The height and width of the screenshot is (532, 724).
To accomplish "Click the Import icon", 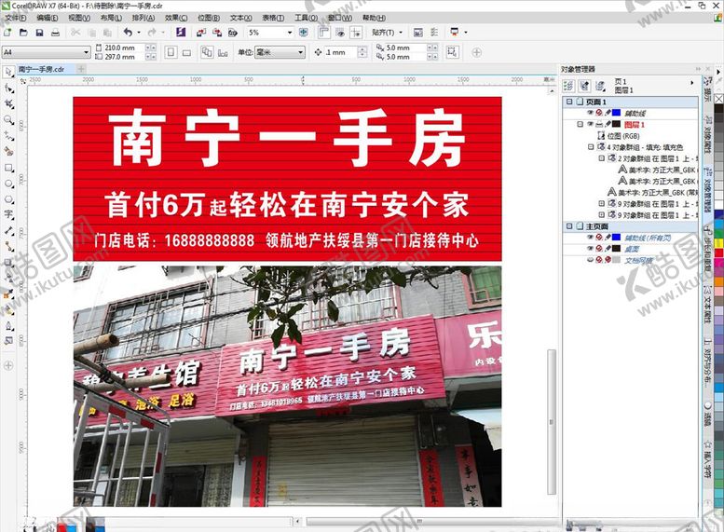I will pos(201,33).
